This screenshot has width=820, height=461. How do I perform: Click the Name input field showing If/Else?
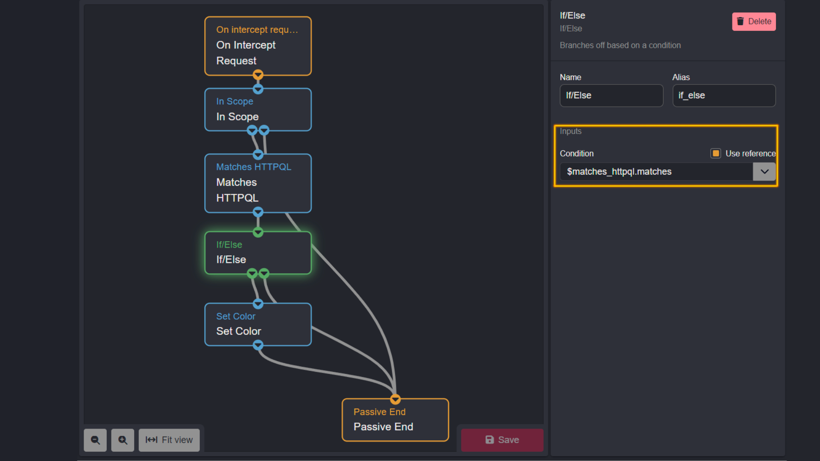point(610,95)
